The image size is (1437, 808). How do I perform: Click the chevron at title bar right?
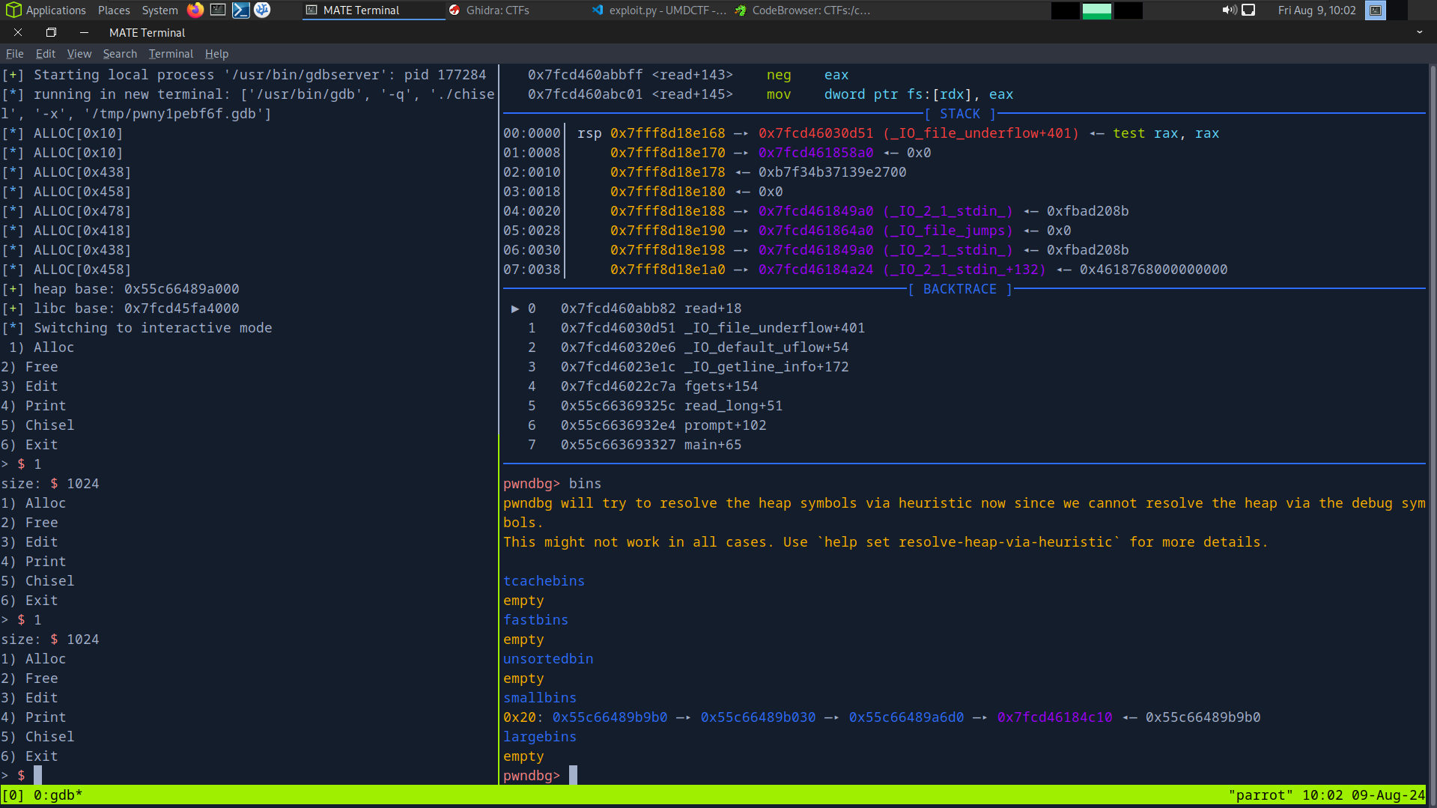(1419, 32)
